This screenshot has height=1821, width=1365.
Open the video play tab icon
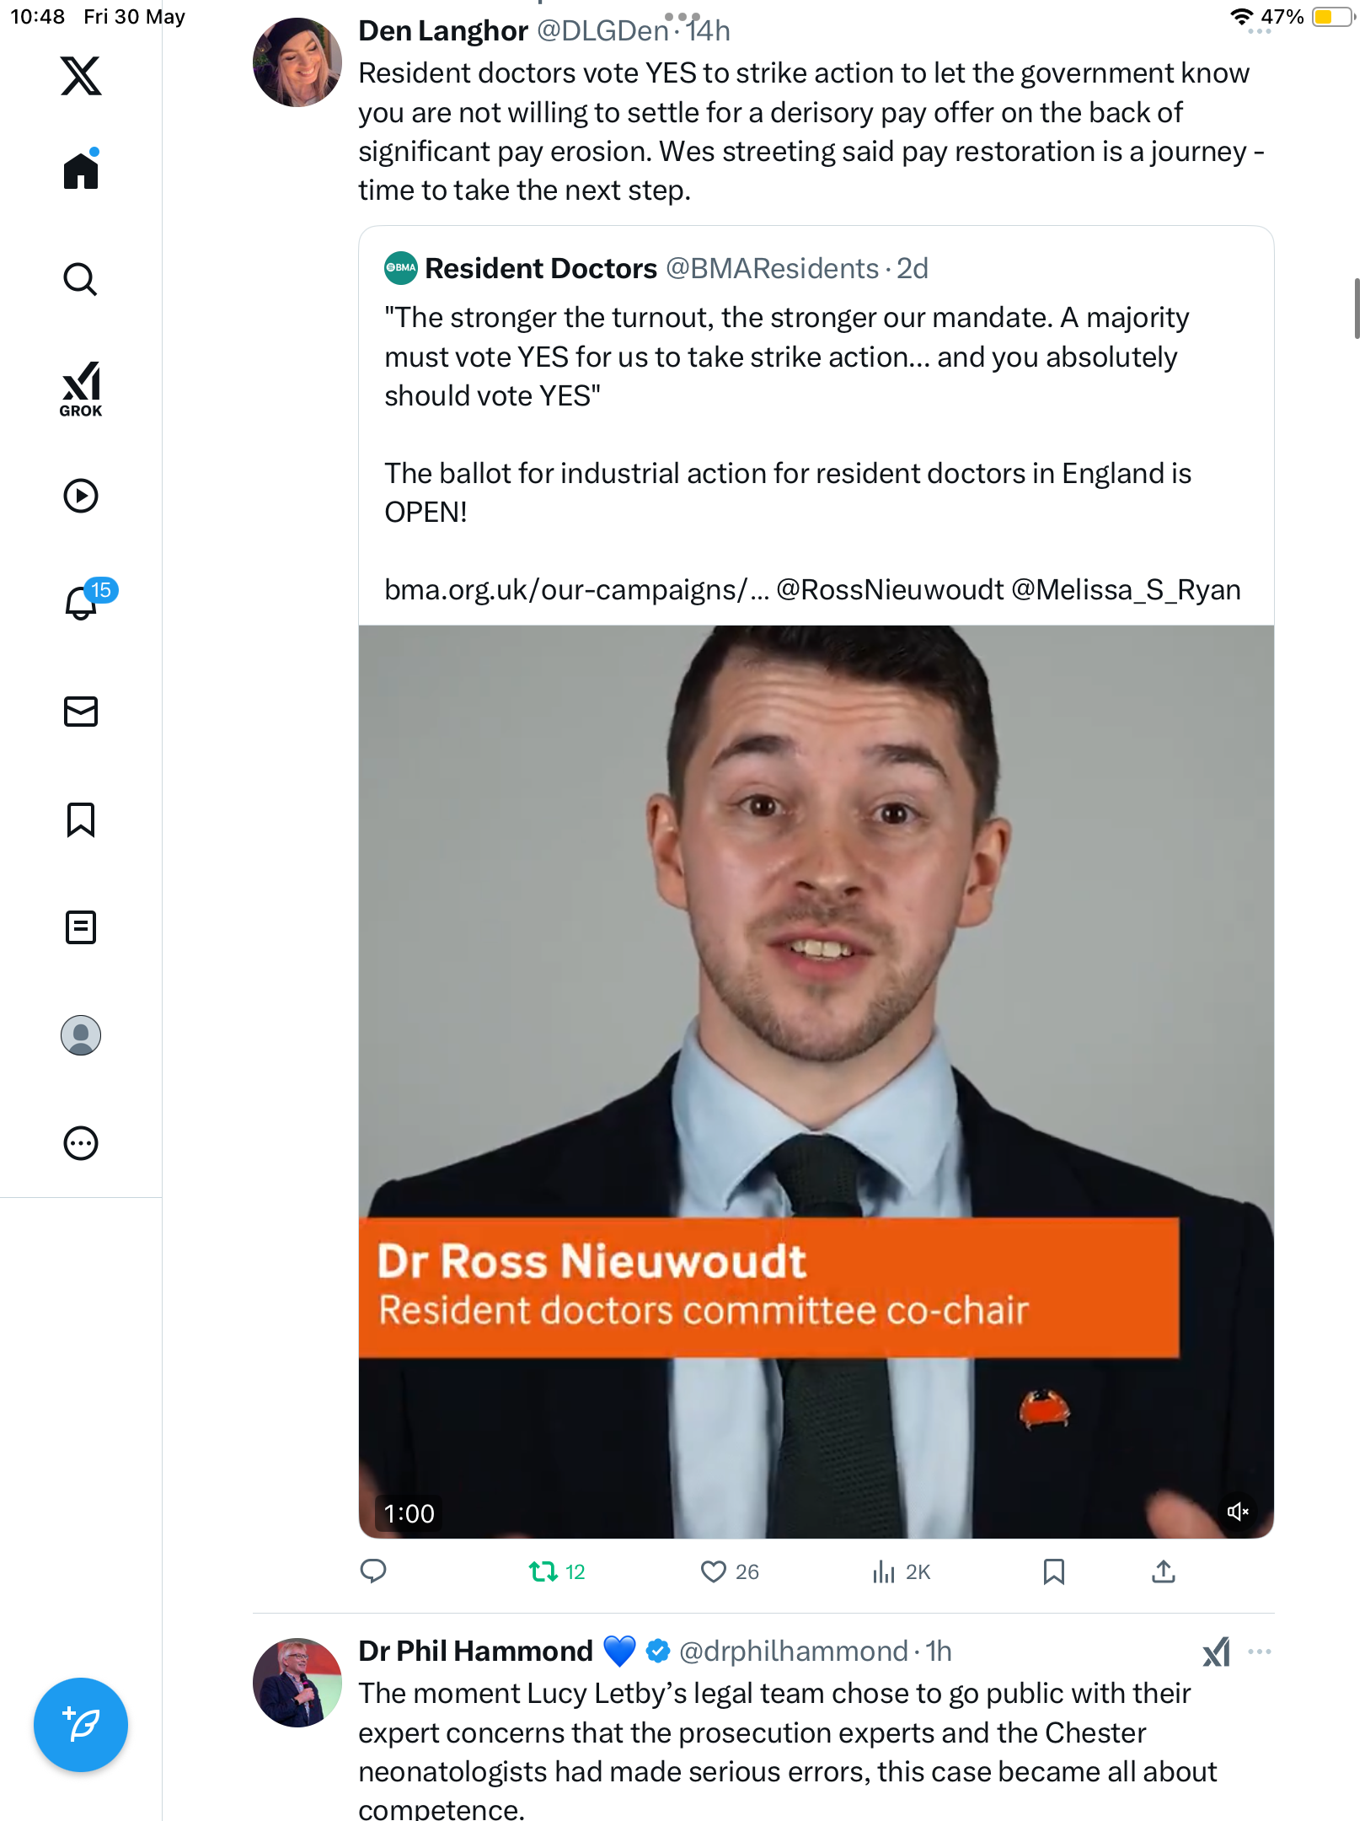tap(81, 496)
